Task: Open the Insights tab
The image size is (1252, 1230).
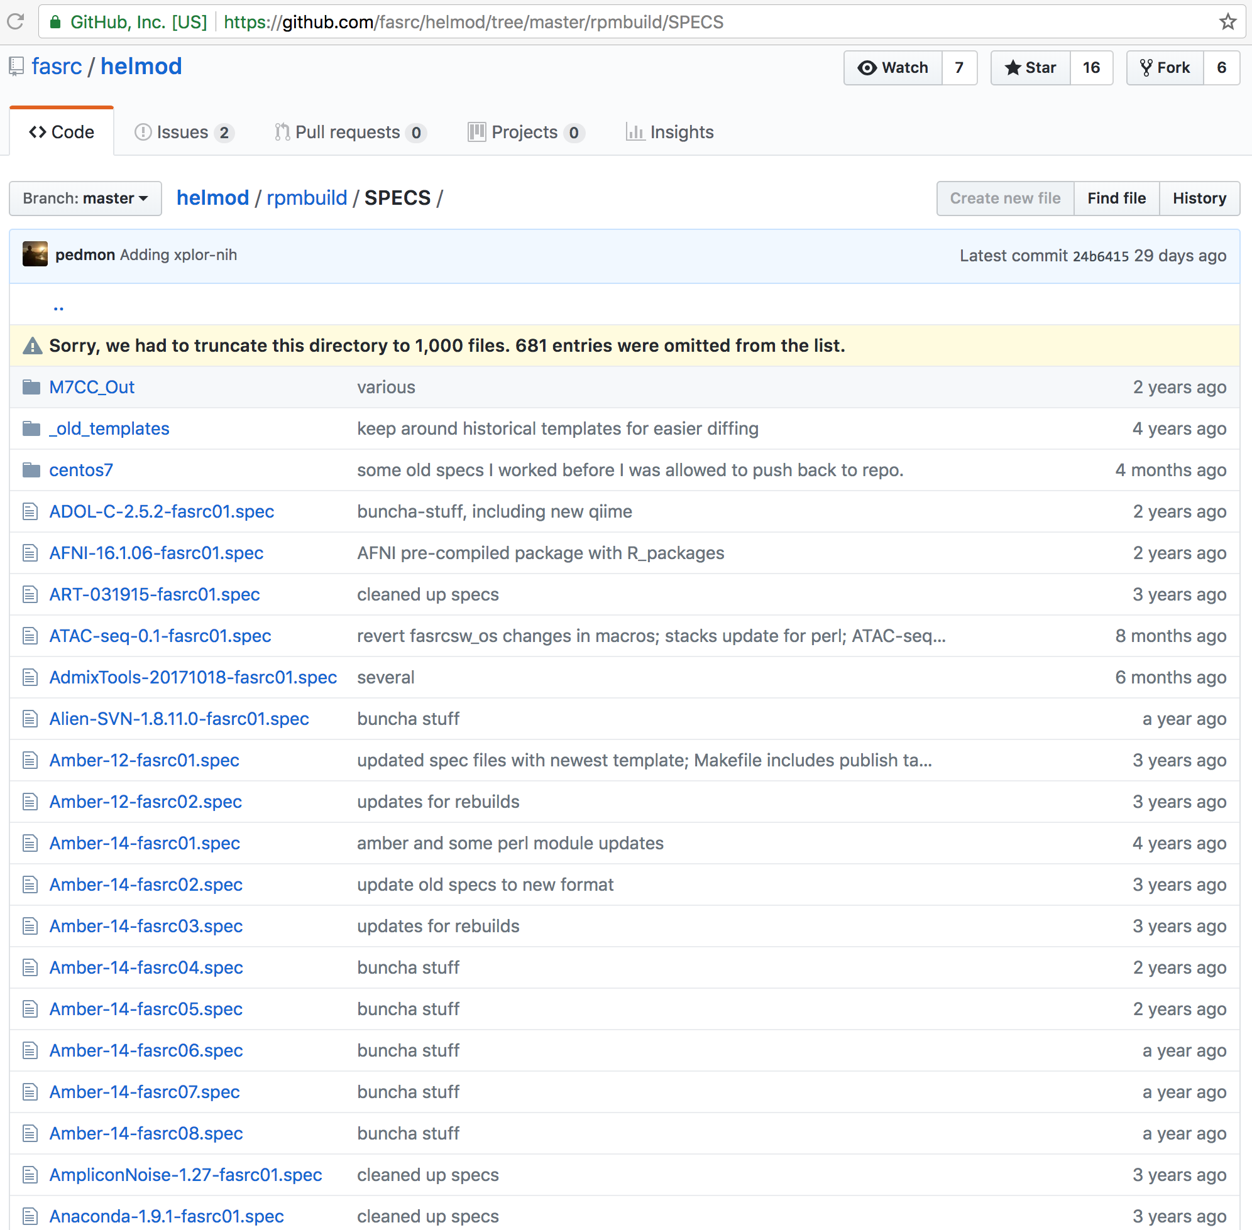Action: [669, 132]
